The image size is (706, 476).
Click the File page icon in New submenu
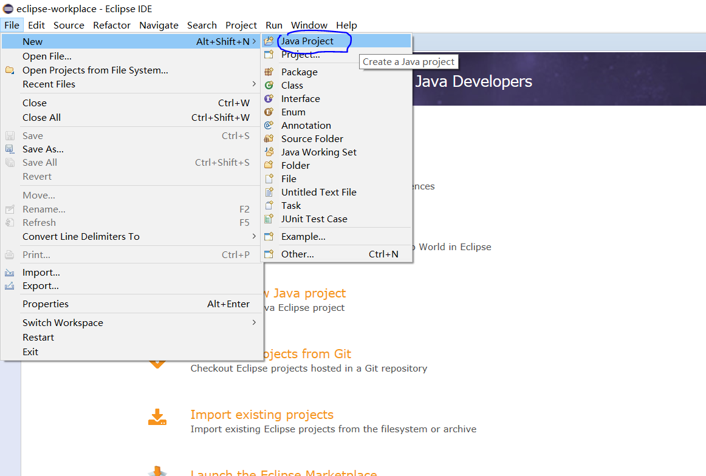point(269,179)
